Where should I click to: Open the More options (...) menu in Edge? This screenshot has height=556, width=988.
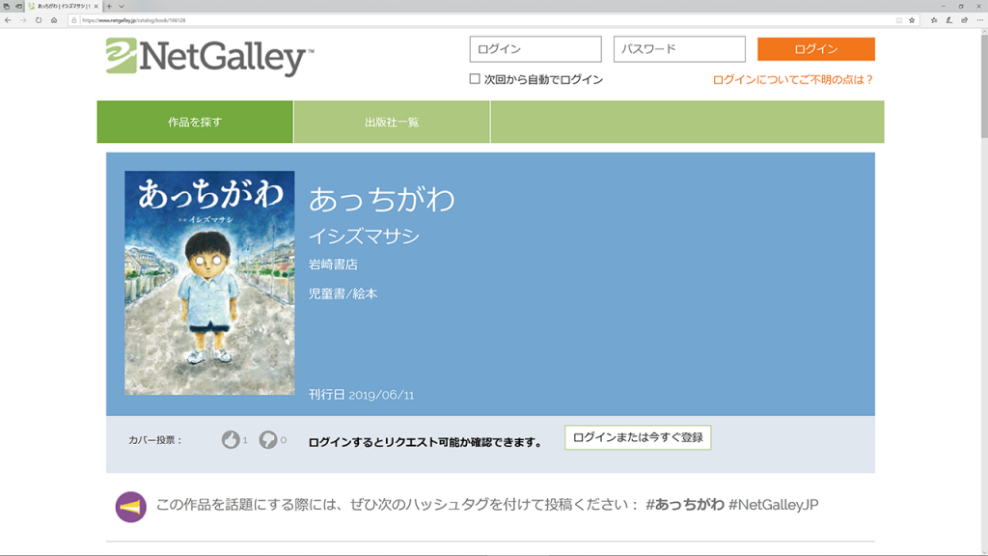979,20
